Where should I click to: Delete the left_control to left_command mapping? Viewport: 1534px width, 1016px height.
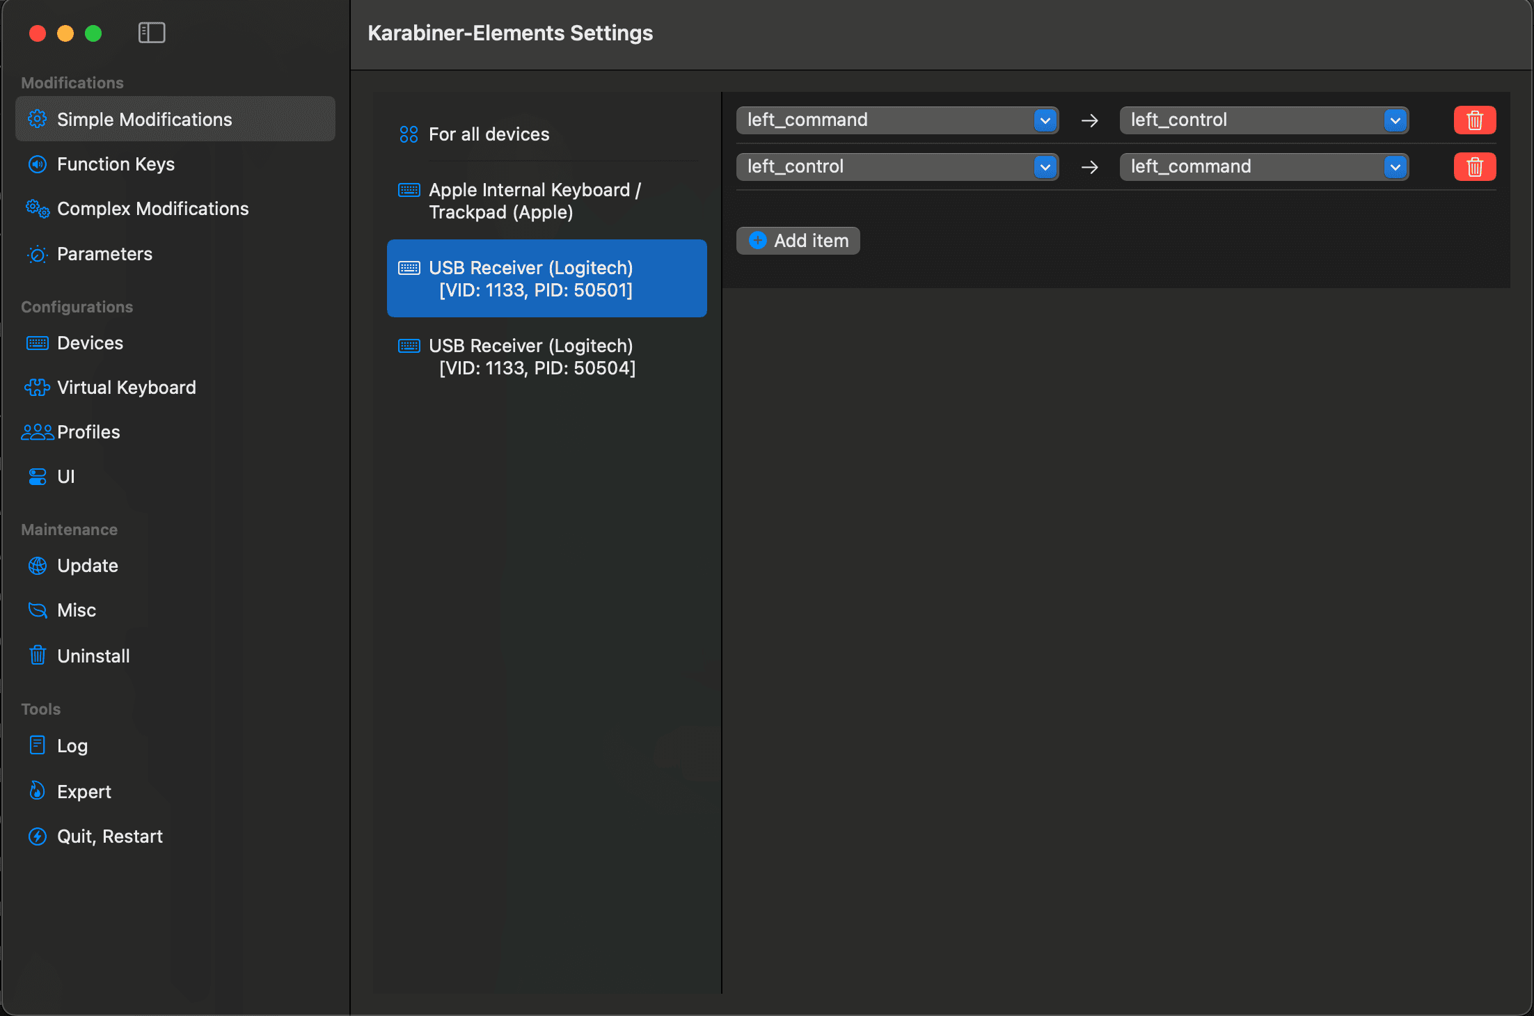click(x=1474, y=167)
